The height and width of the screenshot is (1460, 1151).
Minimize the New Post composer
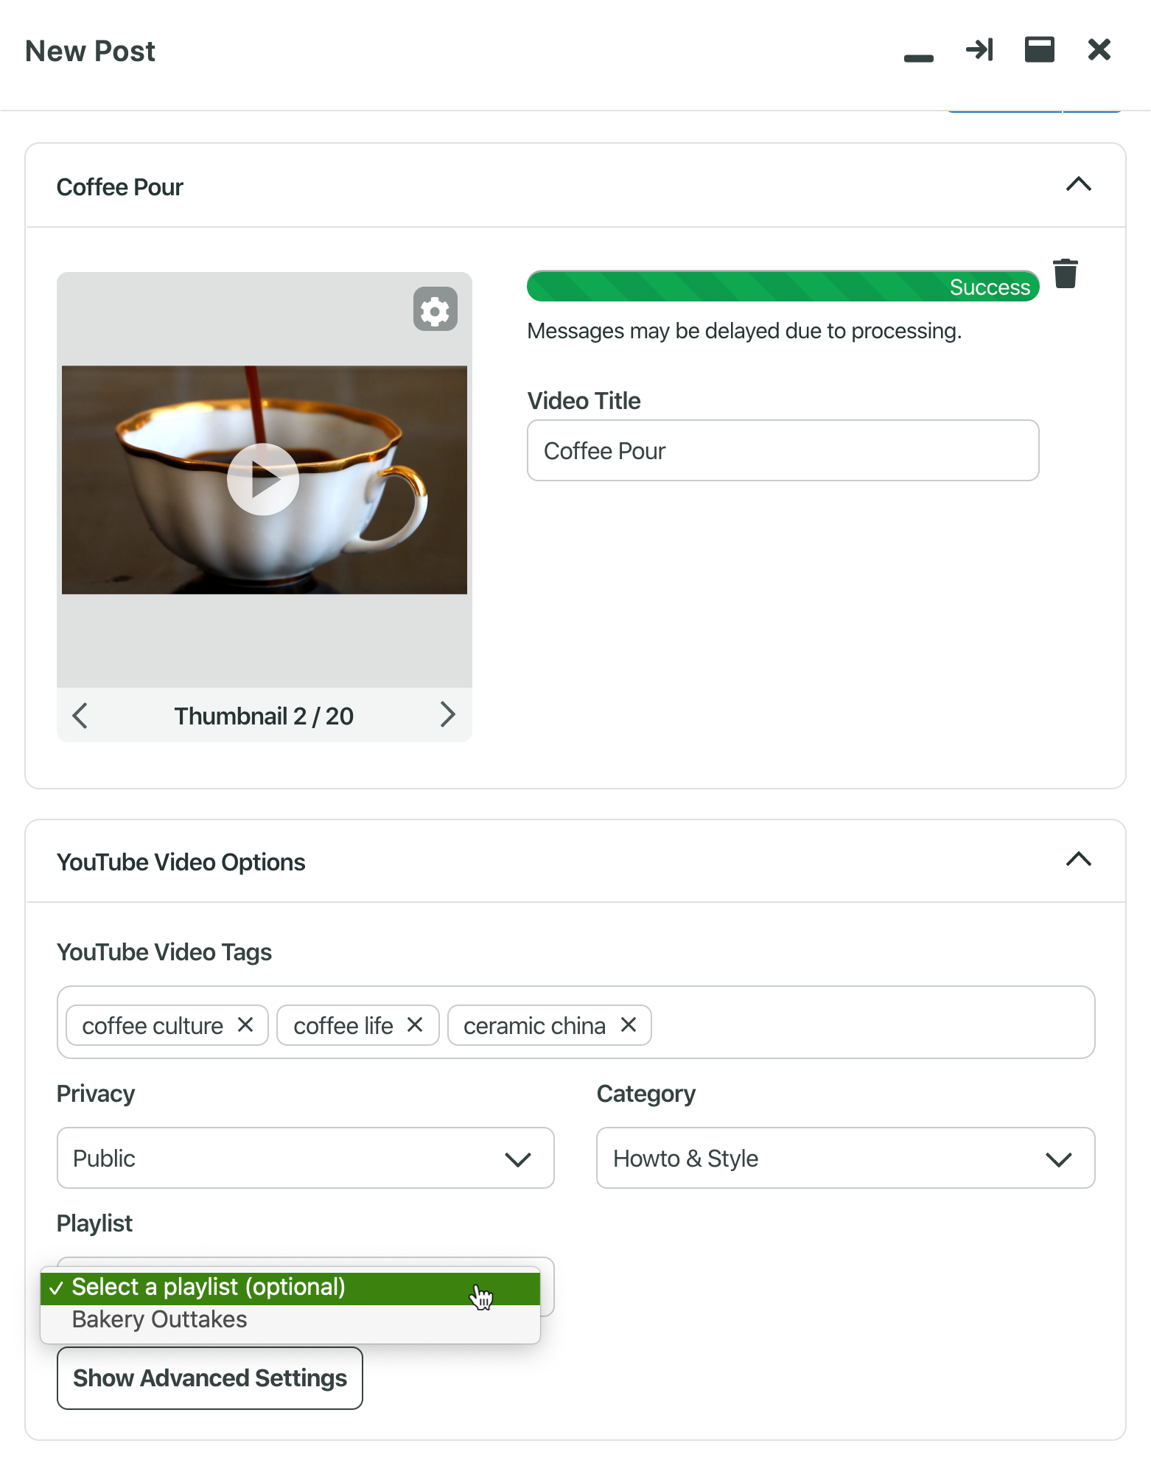tap(918, 57)
